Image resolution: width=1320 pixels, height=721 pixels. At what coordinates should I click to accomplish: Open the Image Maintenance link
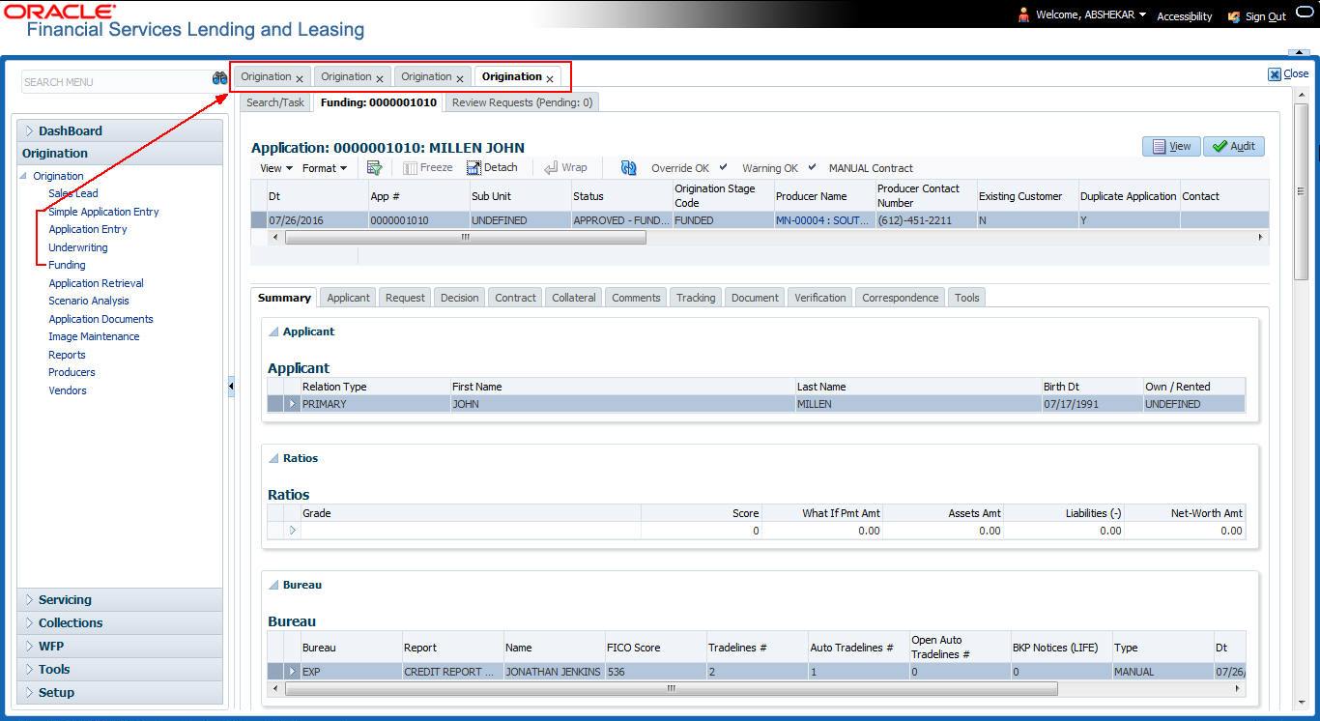(94, 336)
